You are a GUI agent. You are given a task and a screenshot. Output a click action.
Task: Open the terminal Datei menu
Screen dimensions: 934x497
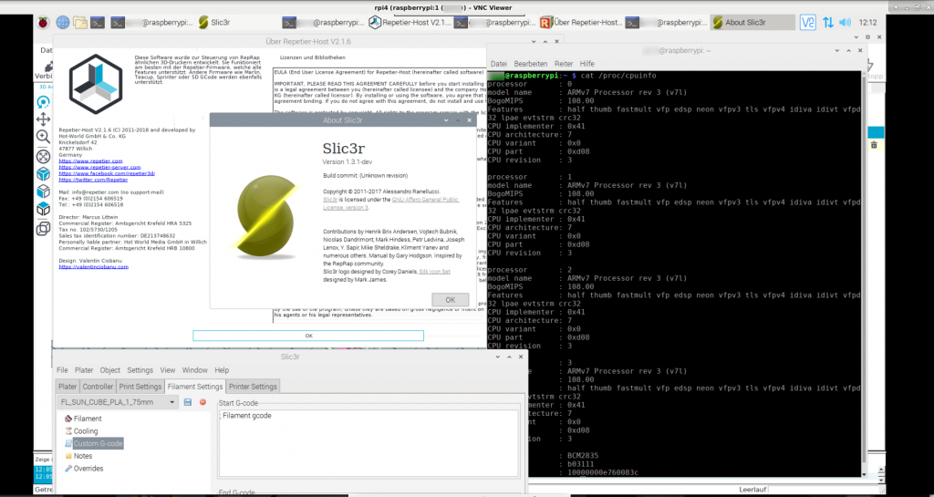[x=499, y=64]
